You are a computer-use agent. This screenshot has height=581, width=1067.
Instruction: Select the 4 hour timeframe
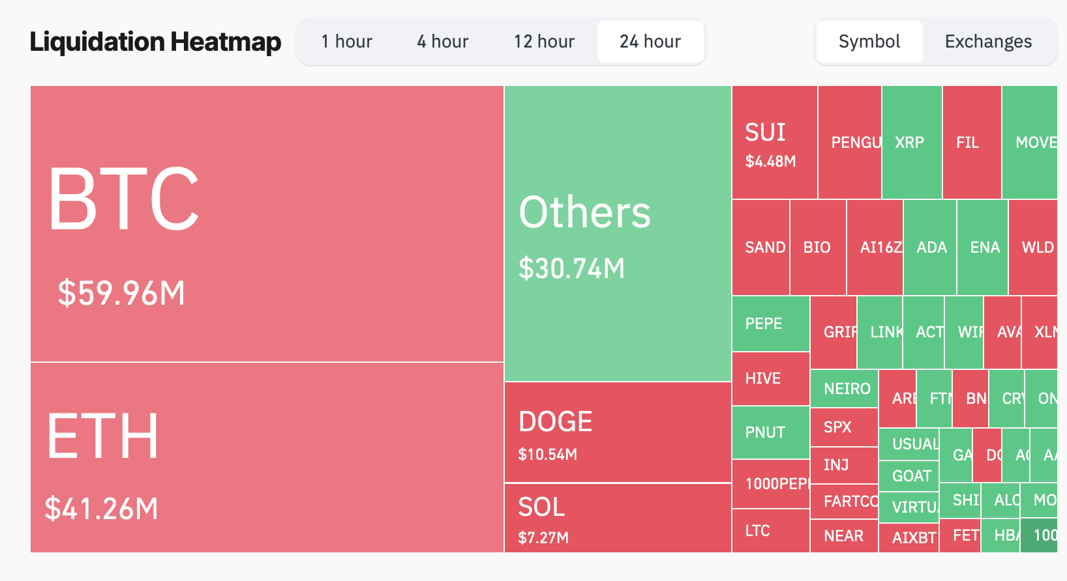(443, 42)
